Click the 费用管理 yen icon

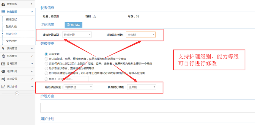3,48
